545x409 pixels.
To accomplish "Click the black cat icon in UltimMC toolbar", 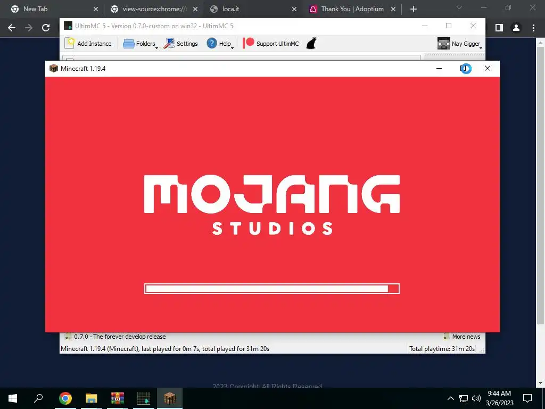I will click(311, 44).
